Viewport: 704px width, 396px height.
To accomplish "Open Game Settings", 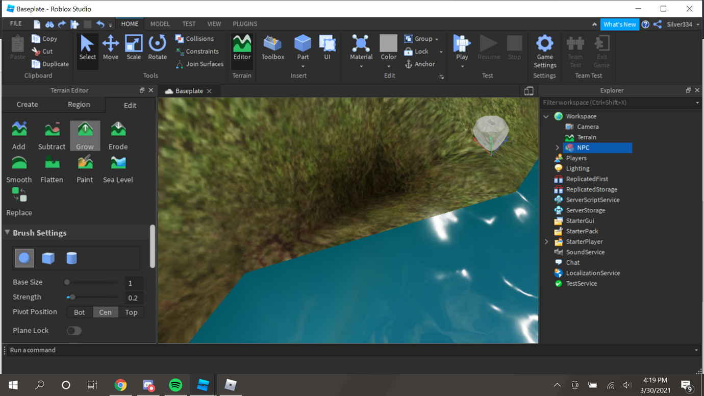I will tap(545, 52).
